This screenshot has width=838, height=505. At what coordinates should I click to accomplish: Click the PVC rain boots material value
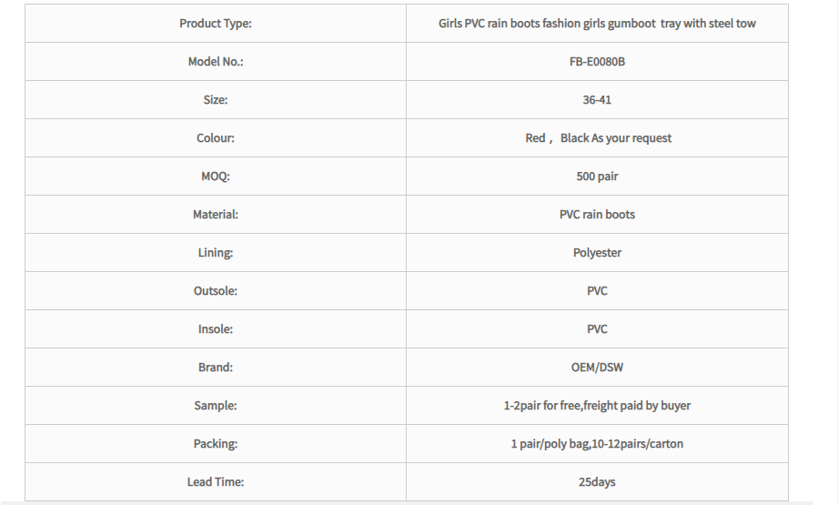(597, 215)
